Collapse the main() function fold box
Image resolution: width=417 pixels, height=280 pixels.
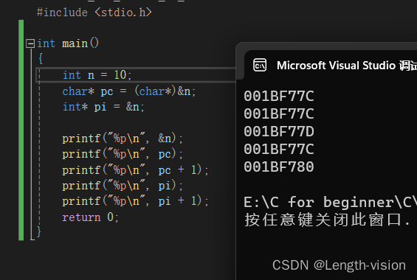pyautogui.click(x=30, y=43)
